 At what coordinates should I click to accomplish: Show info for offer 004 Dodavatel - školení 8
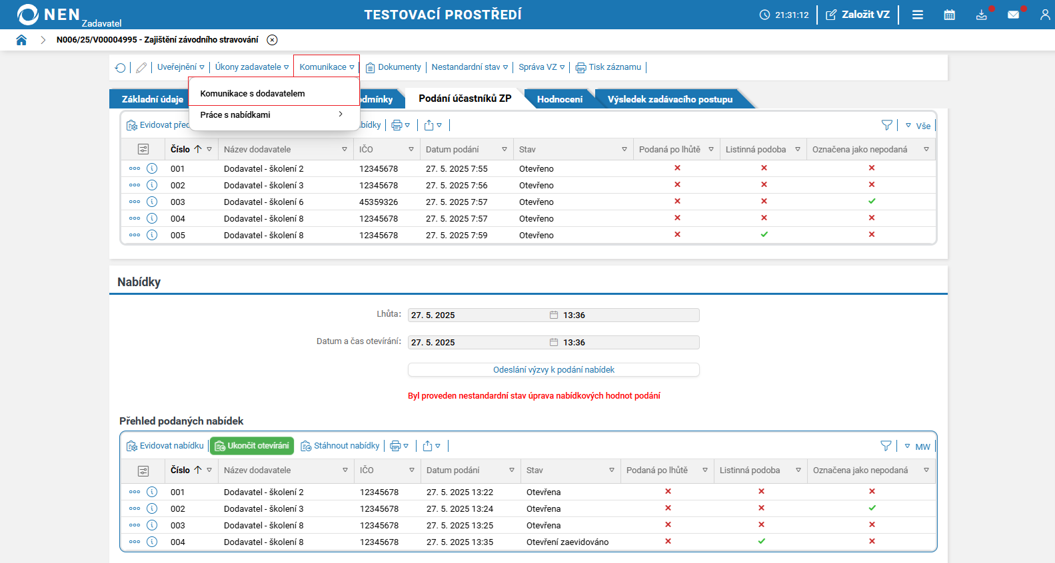[x=152, y=542]
